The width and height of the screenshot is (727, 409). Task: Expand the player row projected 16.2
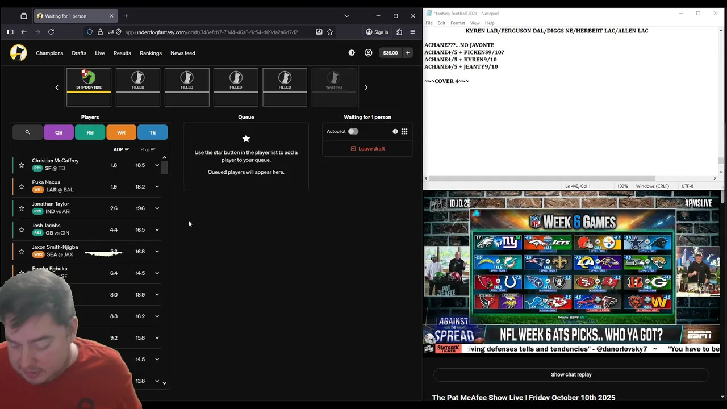[157, 316]
